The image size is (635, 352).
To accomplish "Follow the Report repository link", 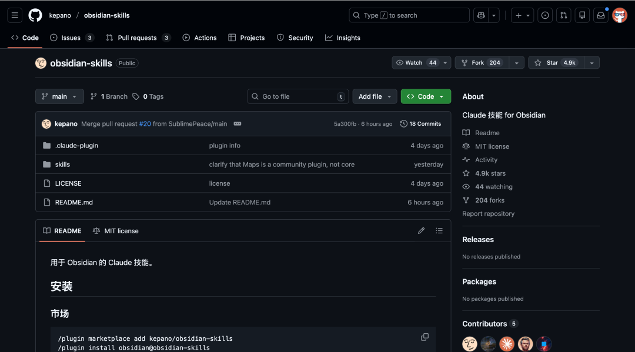I will 488,213.
